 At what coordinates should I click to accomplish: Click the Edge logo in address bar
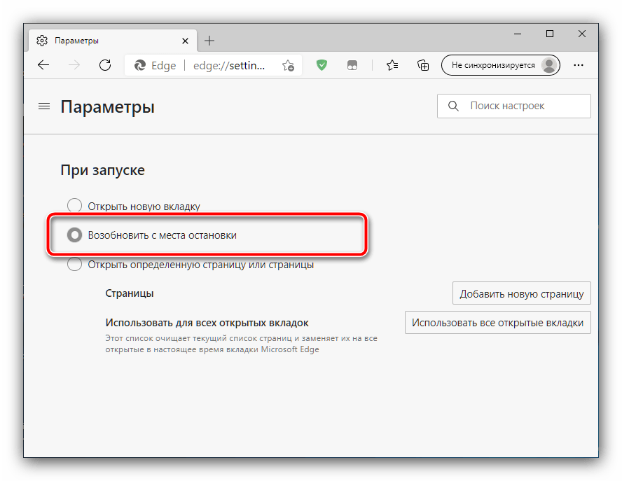[140, 65]
